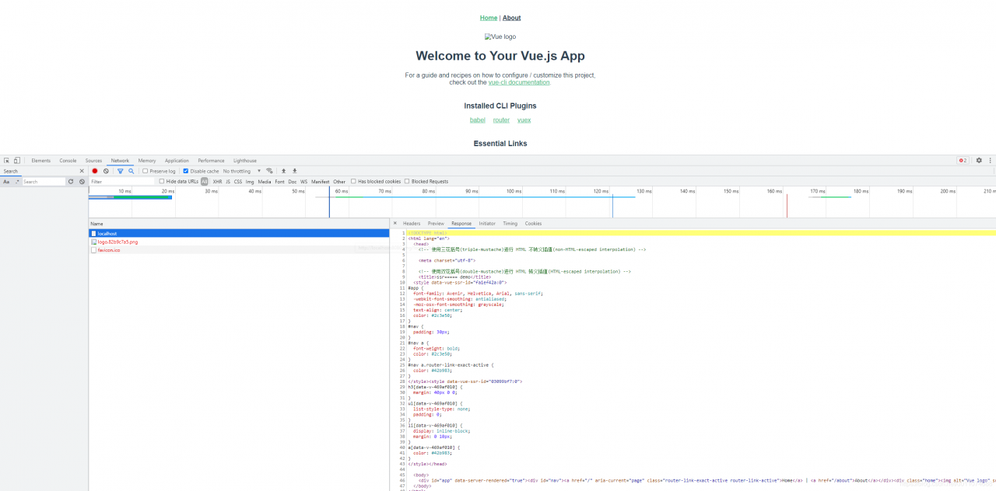The width and height of the screenshot is (996, 491).
Task: Uncheck the Disable cache checkbox
Action: pyautogui.click(x=185, y=171)
